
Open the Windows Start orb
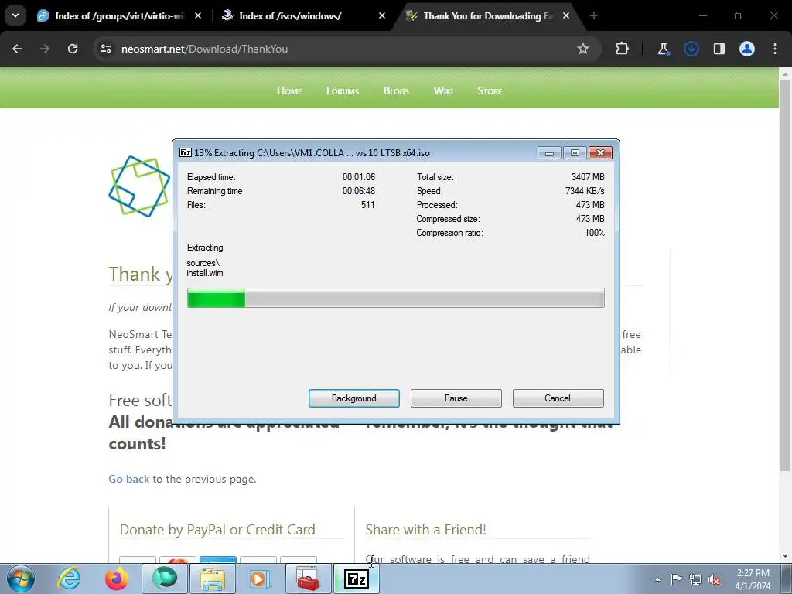(21, 579)
